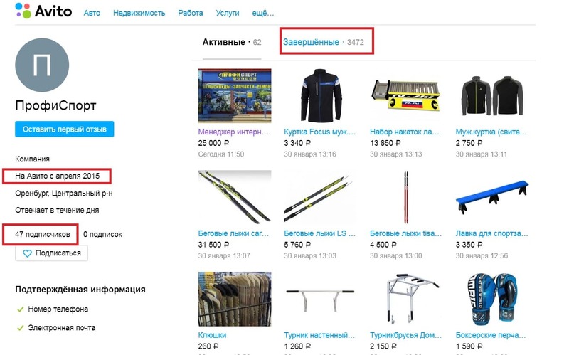View the 47 подписчиков list
The image size is (569, 355).
pyautogui.click(x=43, y=235)
